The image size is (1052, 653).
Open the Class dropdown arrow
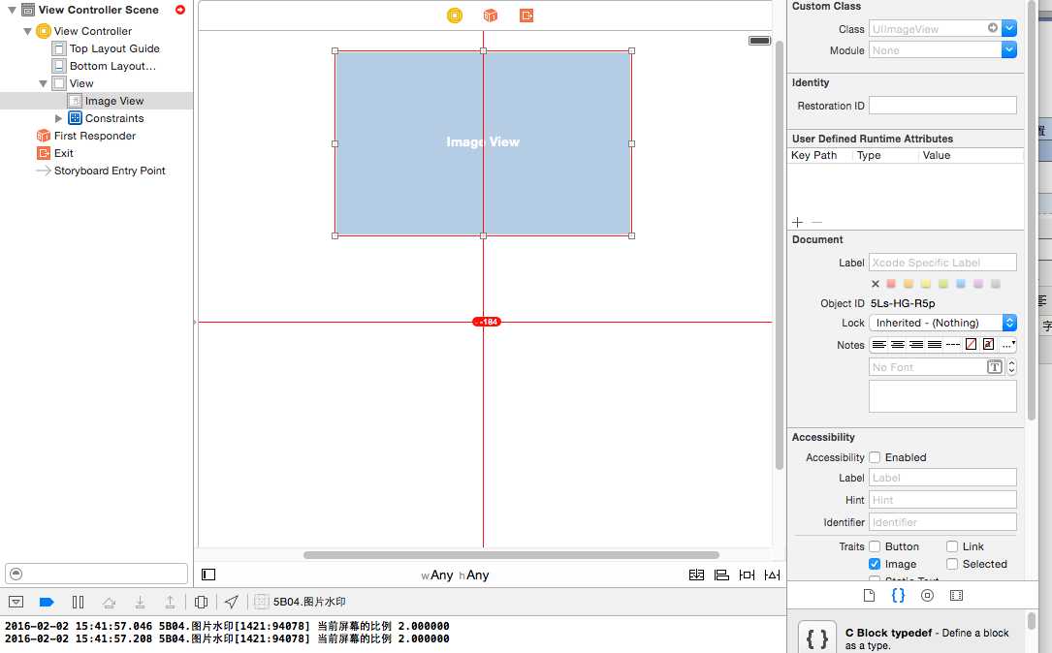[x=1009, y=28]
